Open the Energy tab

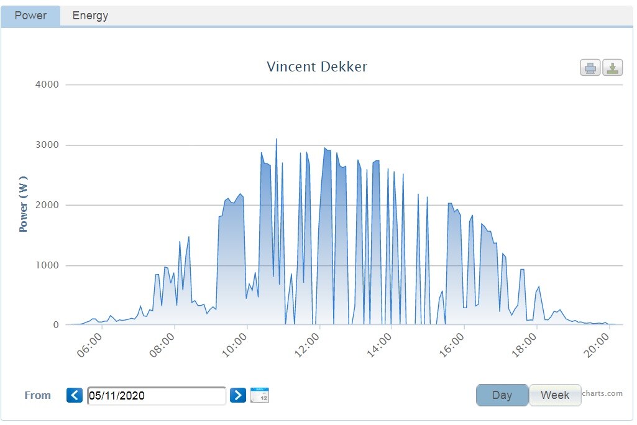(90, 16)
